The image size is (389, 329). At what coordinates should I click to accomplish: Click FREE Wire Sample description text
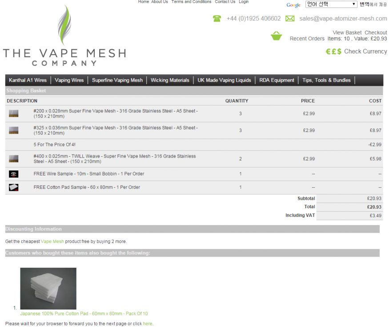click(x=89, y=174)
